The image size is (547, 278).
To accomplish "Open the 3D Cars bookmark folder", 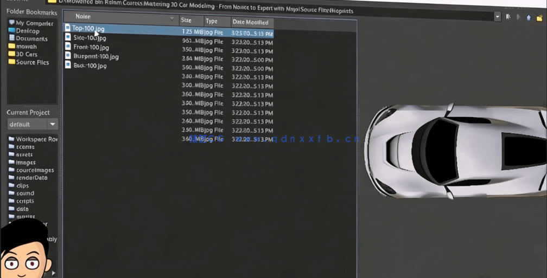I will point(26,54).
